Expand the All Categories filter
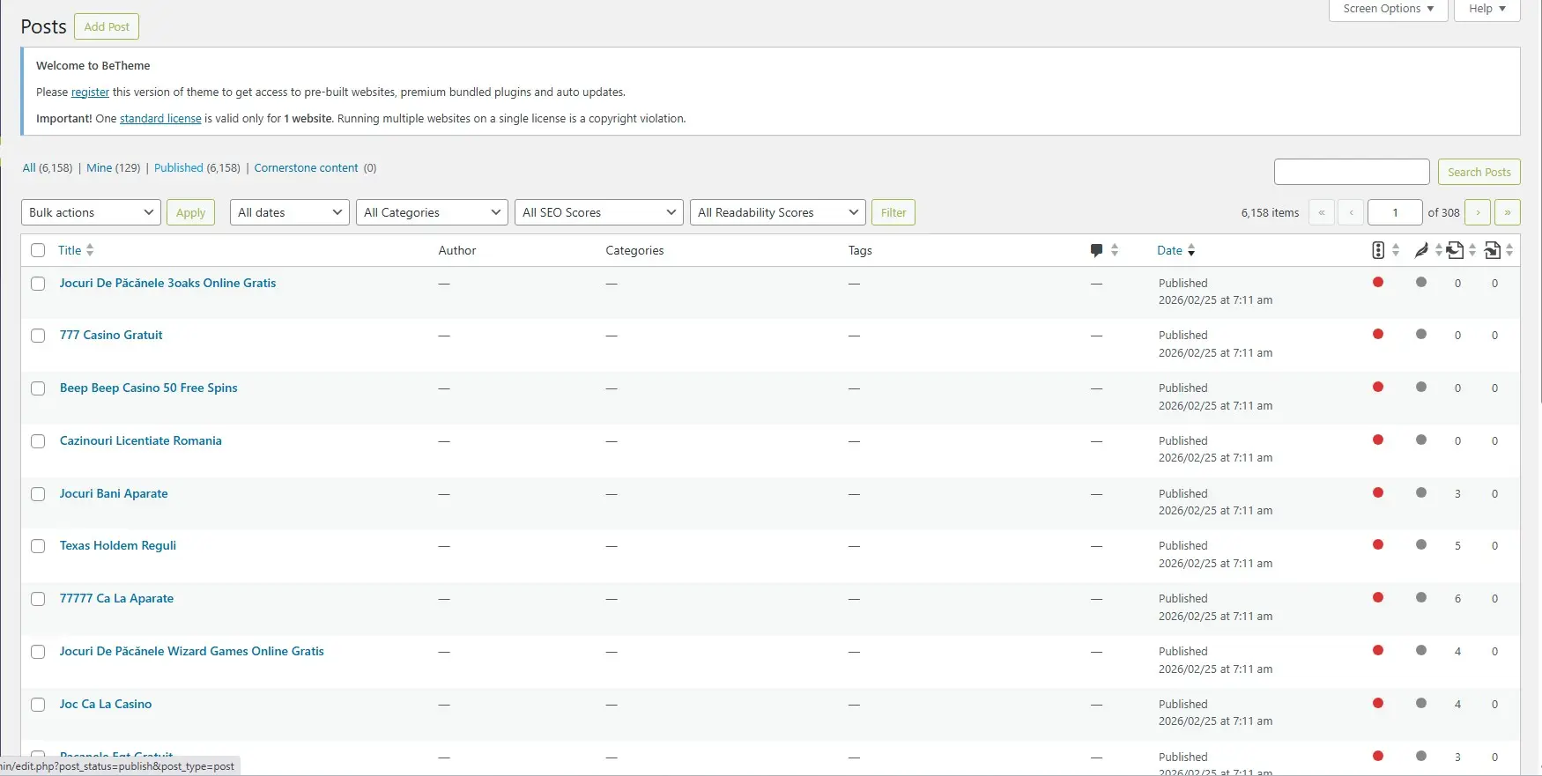Screen dimensions: 1542x776 (x=432, y=212)
